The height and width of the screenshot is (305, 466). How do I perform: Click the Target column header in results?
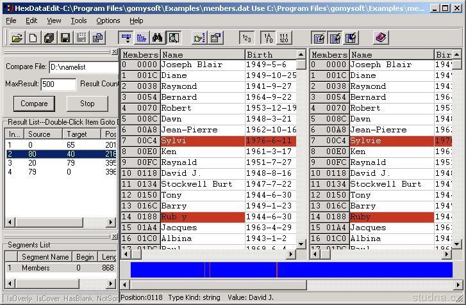tap(81, 134)
